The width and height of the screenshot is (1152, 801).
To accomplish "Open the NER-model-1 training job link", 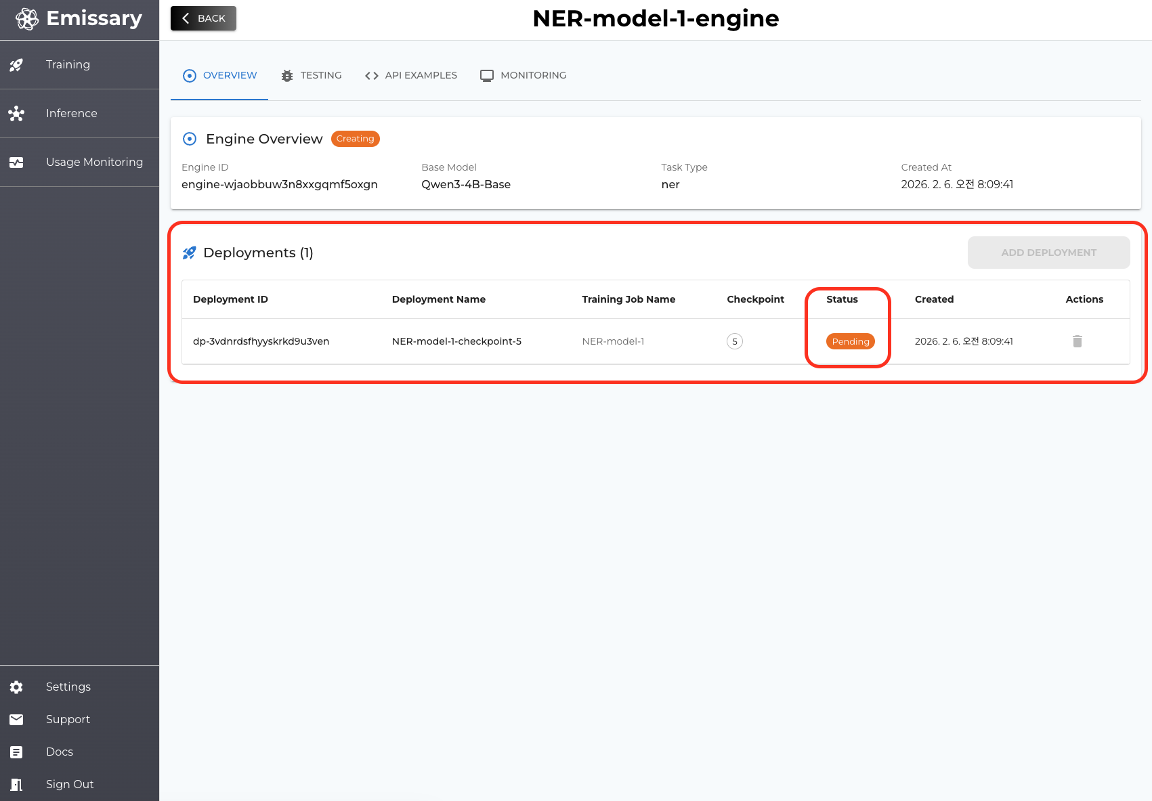I will (613, 341).
